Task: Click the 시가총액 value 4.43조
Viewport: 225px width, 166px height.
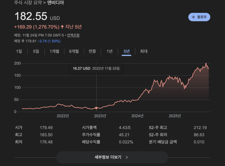Action: (125, 128)
